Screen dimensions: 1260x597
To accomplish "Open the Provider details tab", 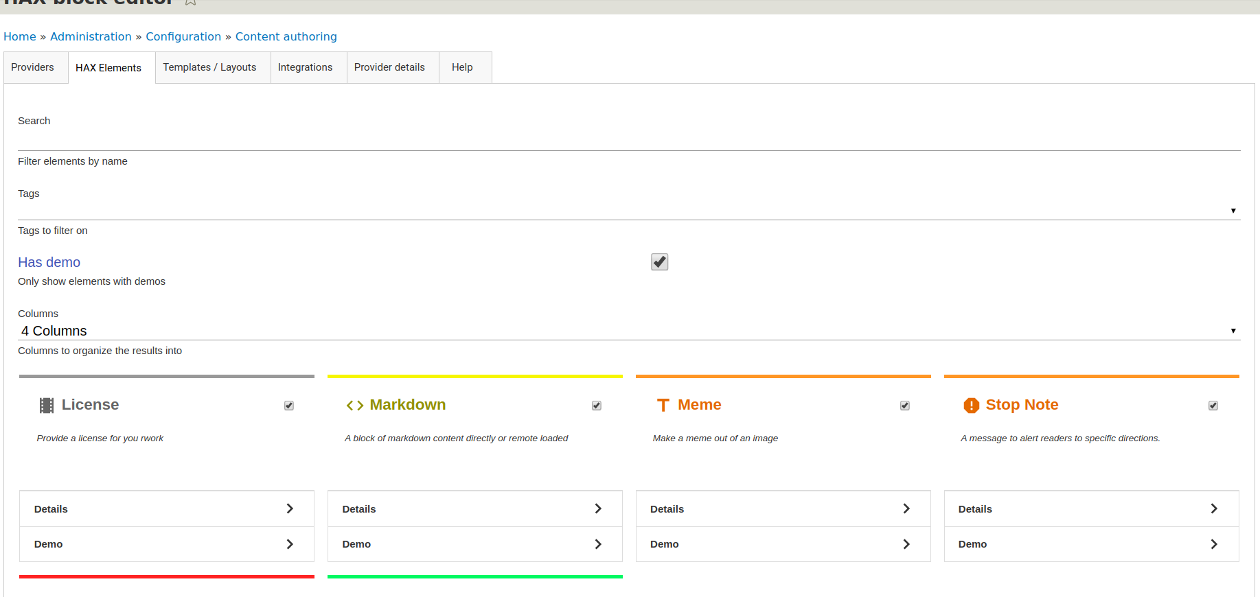I will coord(389,67).
